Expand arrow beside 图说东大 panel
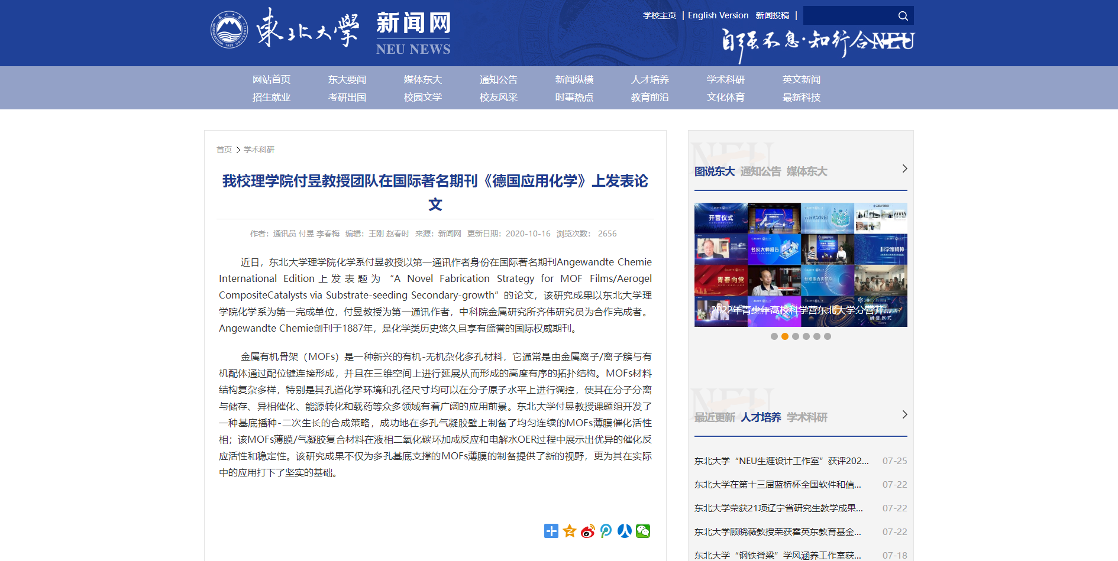Screen dimensions: 1118x561 pos(904,169)
